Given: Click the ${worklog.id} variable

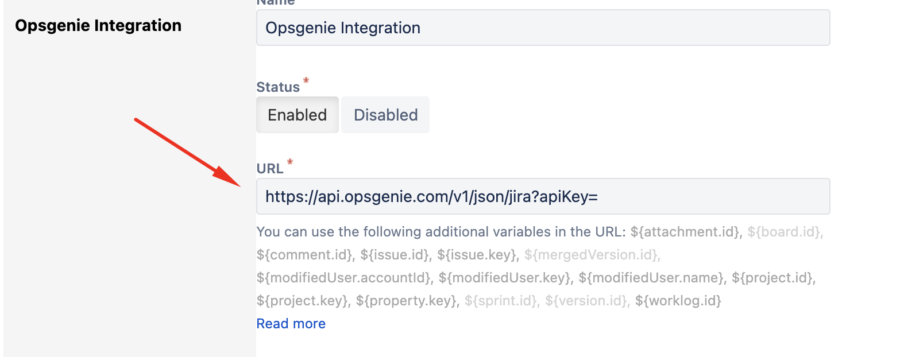Looking at the screenshot, I should [678, 301].
